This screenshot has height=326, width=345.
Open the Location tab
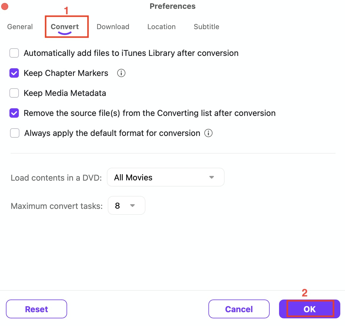point(161,26)
